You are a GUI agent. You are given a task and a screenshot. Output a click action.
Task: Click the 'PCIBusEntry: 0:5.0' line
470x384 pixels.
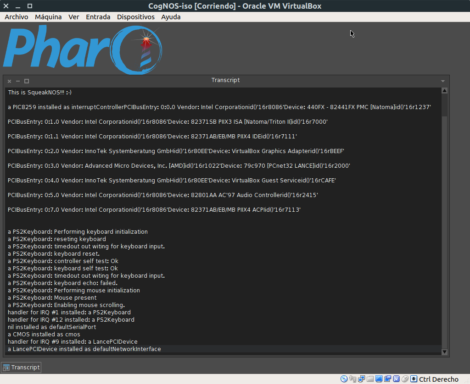(x=163, y=195)
